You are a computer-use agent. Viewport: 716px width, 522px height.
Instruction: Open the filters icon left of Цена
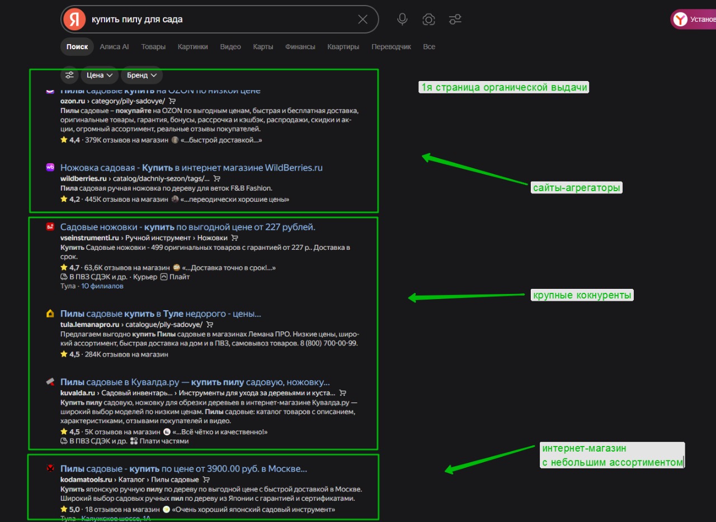tap(69, 75)
